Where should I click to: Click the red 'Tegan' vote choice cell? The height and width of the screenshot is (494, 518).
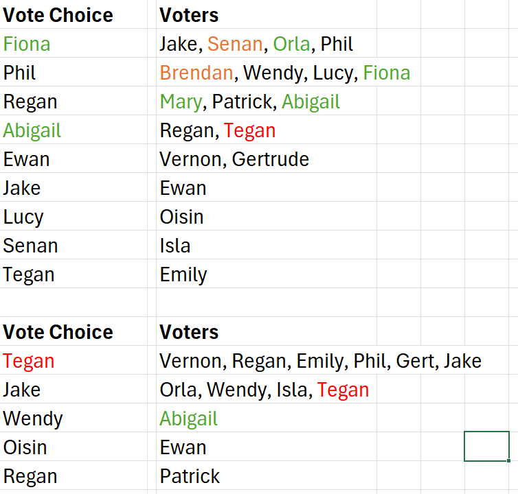click(x=74, y=360)
